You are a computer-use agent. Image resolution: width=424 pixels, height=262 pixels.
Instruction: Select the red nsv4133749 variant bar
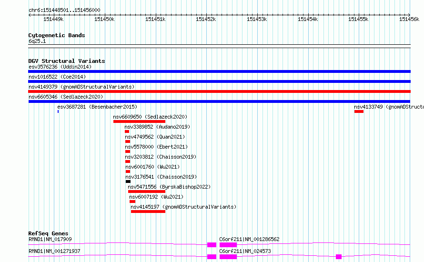pyautogui.click(x=359, y=111)
